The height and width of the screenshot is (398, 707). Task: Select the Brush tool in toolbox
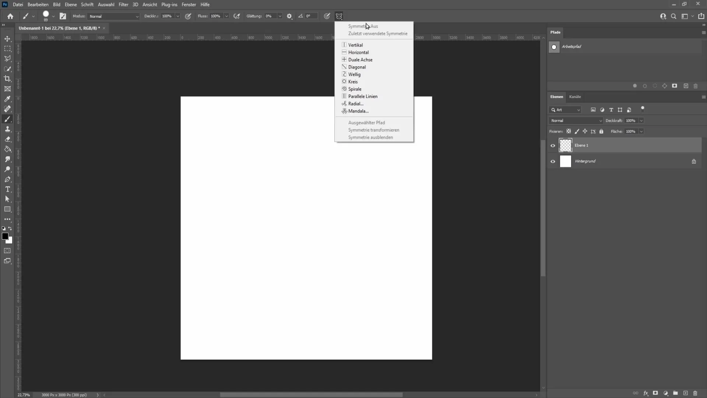7,119
